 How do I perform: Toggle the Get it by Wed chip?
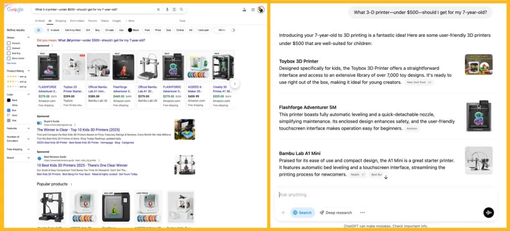pos(73,30)
